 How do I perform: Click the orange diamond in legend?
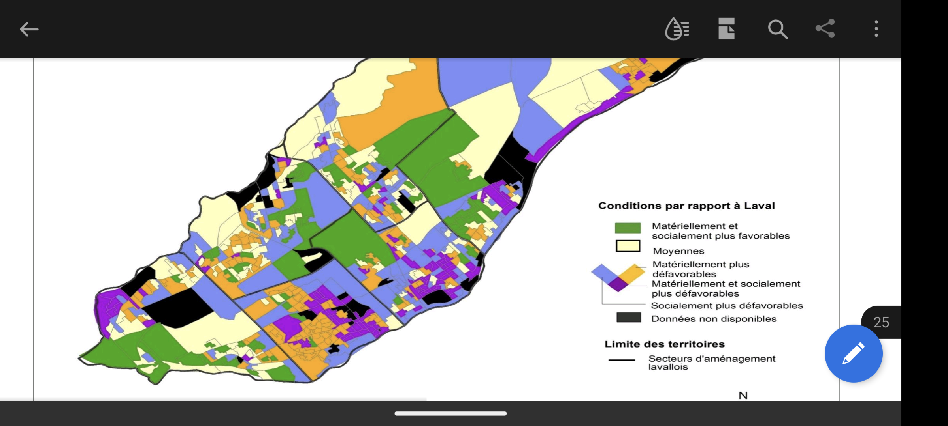632,273
